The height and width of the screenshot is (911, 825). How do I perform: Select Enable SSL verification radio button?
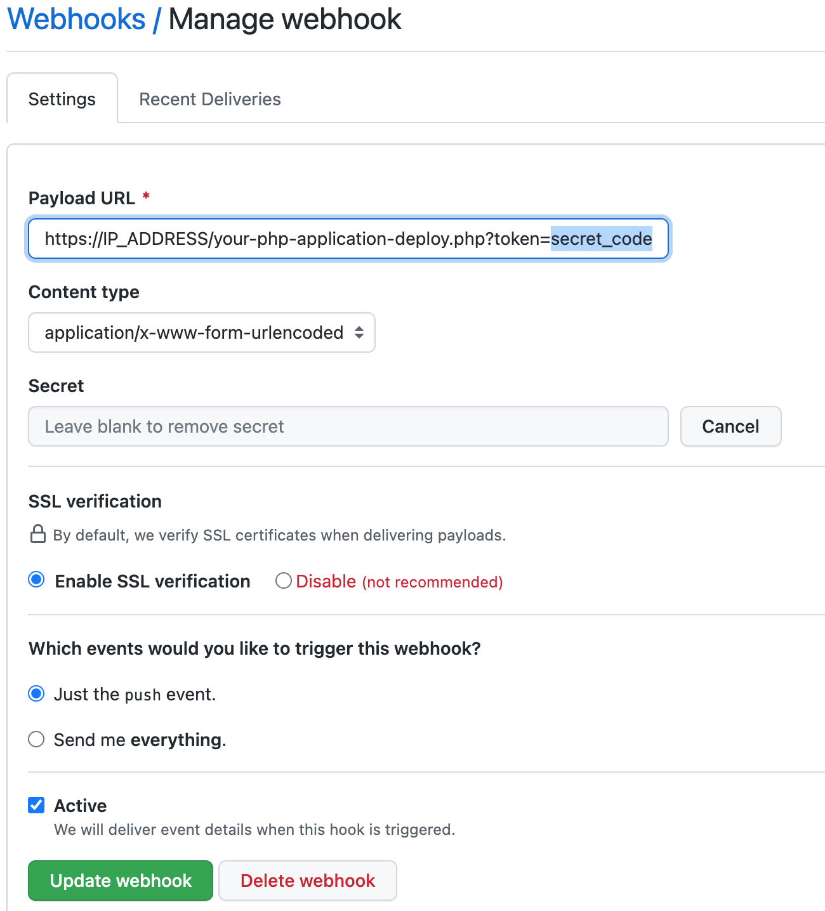pyautogui.click(x=37, y=580)
